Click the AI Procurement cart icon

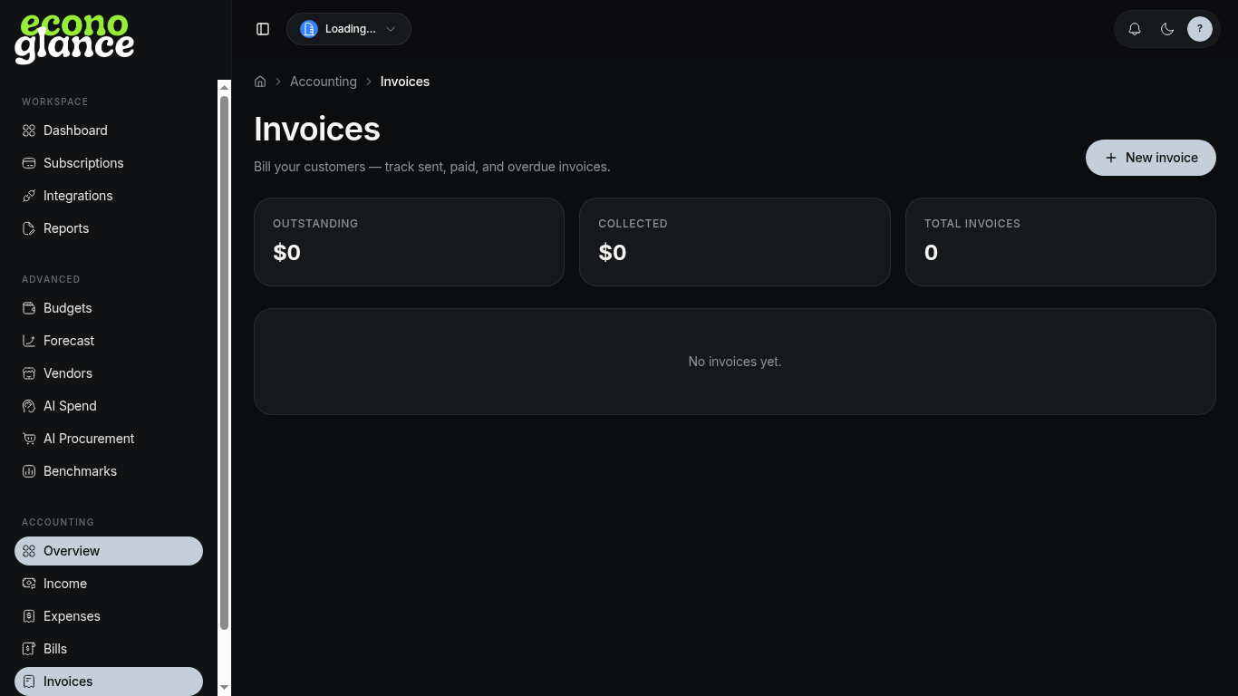pos(29,439)
